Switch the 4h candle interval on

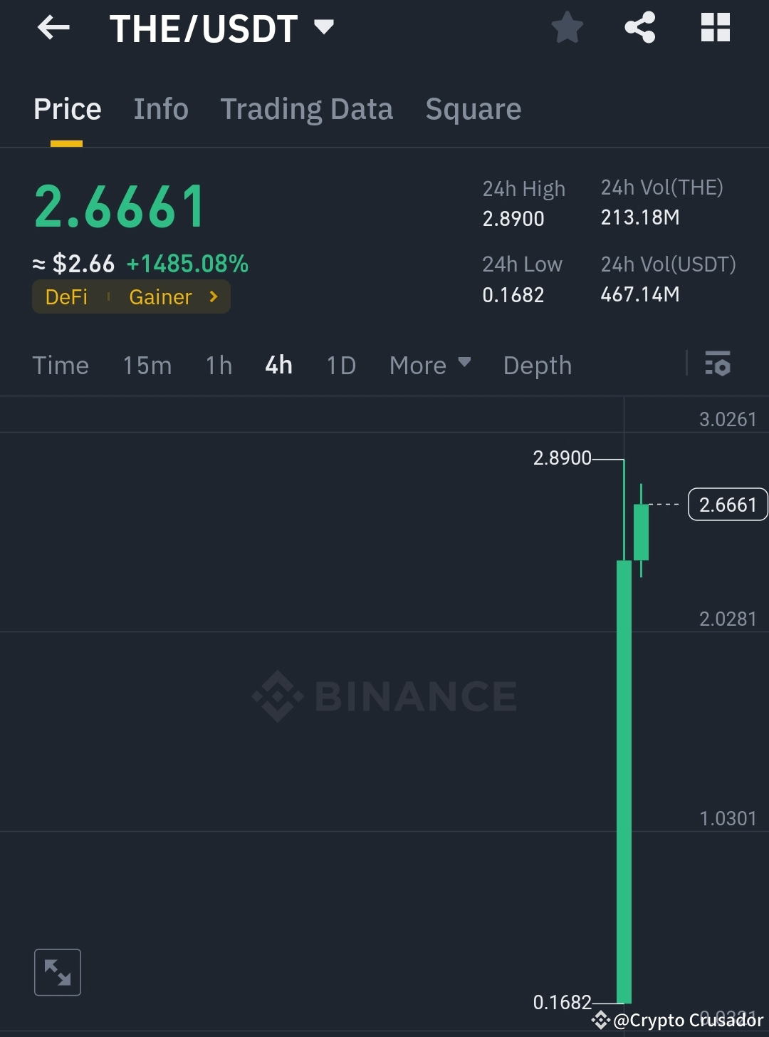pyautogui.click(x=278, y=365)
